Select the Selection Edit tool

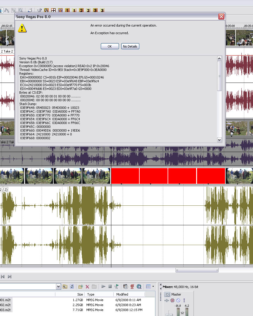click(13, 10)
